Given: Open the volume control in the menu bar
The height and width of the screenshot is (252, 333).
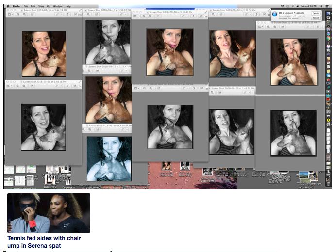Looking at the screenshot, I should coord(298,6).
